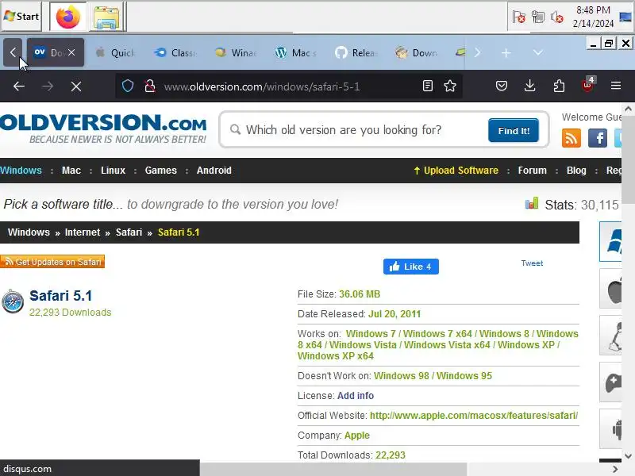Click the Windows logo sidebar icon
The width and height of the screenshot is (635, 476).
click(610, 242)
